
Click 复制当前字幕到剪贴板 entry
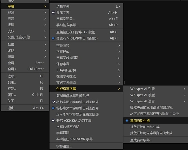tap(72, 96)
